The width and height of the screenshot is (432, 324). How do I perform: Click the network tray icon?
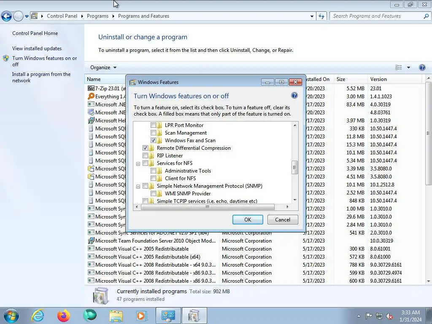[x=379, y=316]
